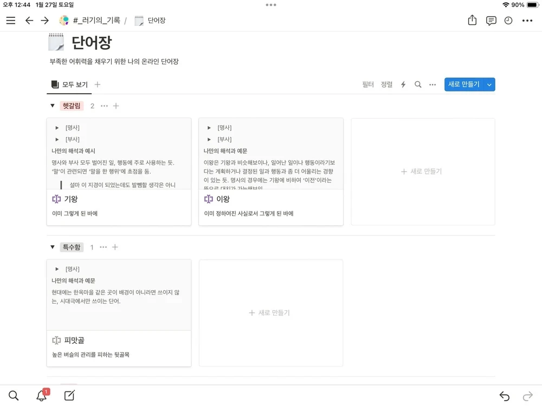Add a card to 특수함 group
The width and height of the screenshot is (542, 406).
click(115, 247)
